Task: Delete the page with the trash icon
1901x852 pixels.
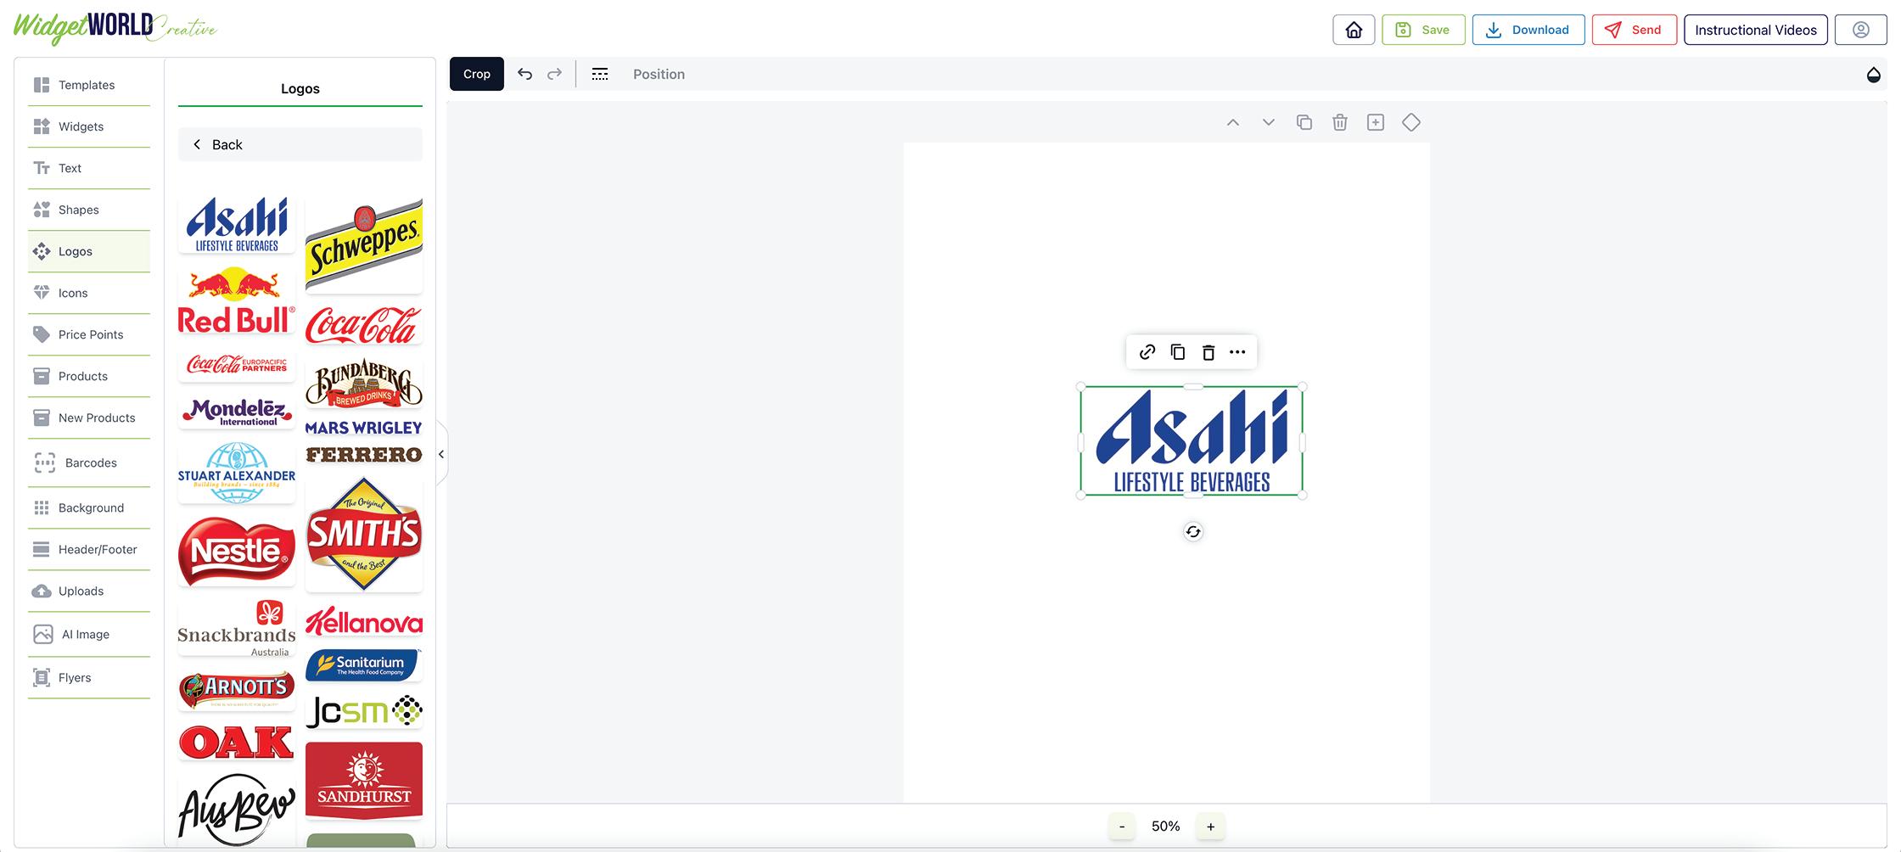Action: (1340, 122)
